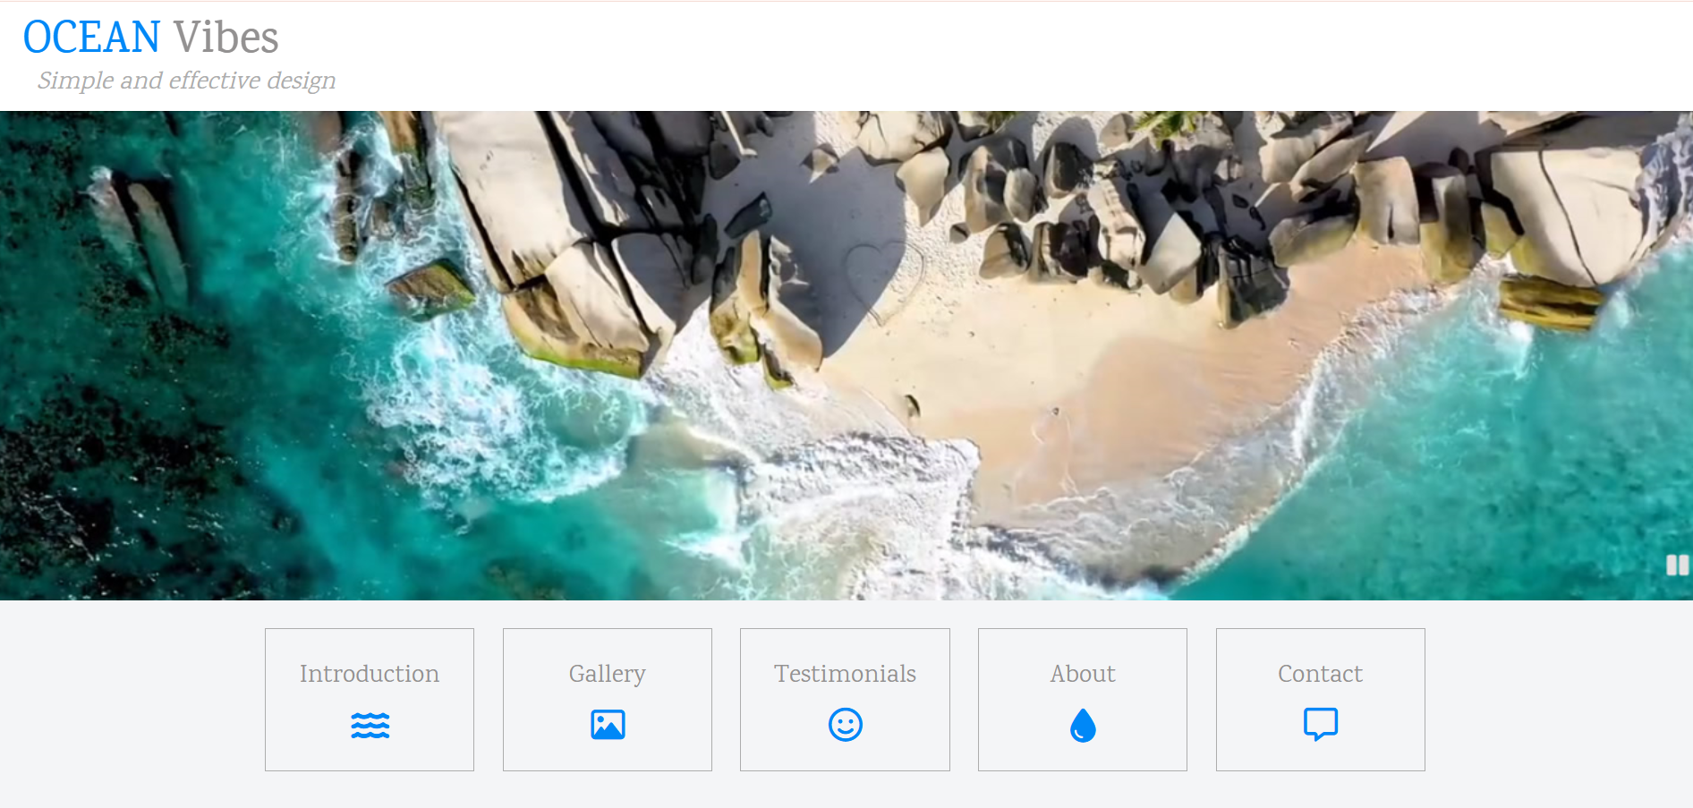Go to the Gallery section label
The image size is (1693, 808).
click(x=608, y=675)
